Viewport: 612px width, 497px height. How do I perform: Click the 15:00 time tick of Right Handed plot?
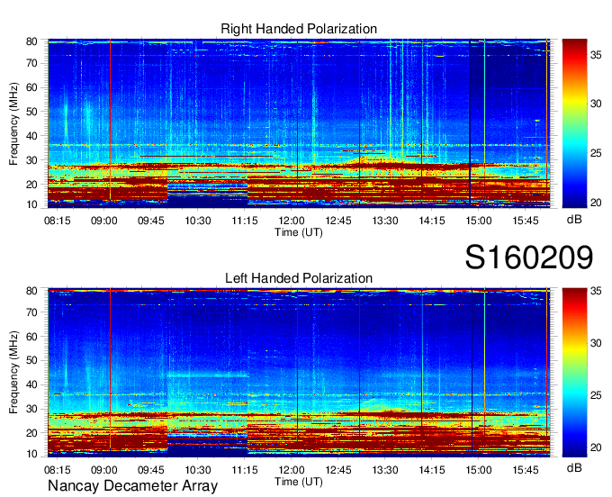(479, 221)
